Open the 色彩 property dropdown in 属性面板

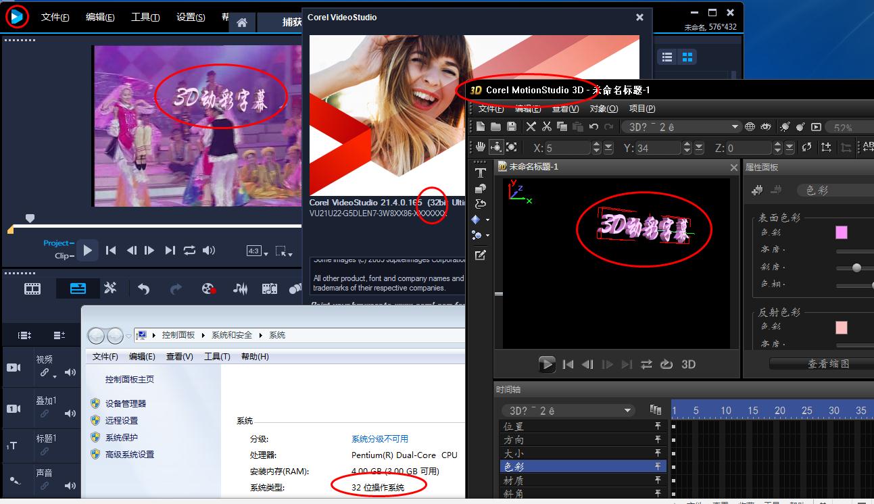coord(835,191)
